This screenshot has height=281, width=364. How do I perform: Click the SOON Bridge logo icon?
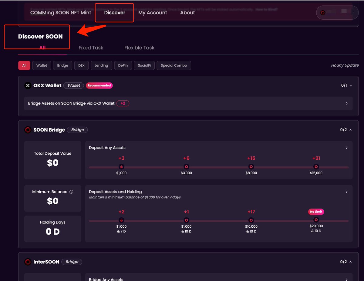[28, 130]
